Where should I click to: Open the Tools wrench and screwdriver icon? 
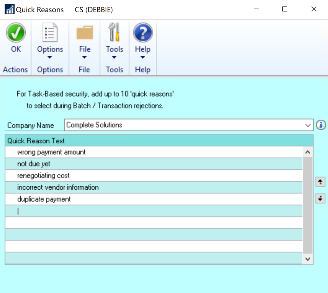click(114, 32)
